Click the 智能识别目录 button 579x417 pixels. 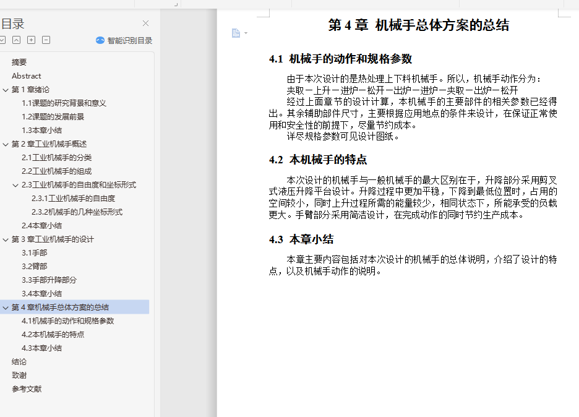tap(124, 41)
